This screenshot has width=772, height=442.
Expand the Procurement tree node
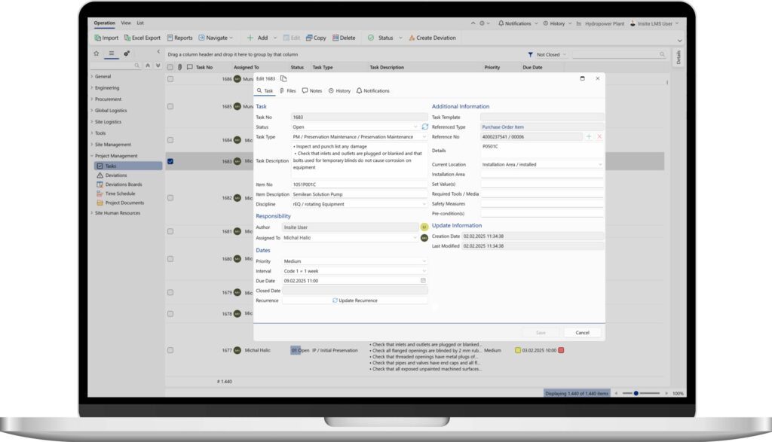click(x=91, y=99)
